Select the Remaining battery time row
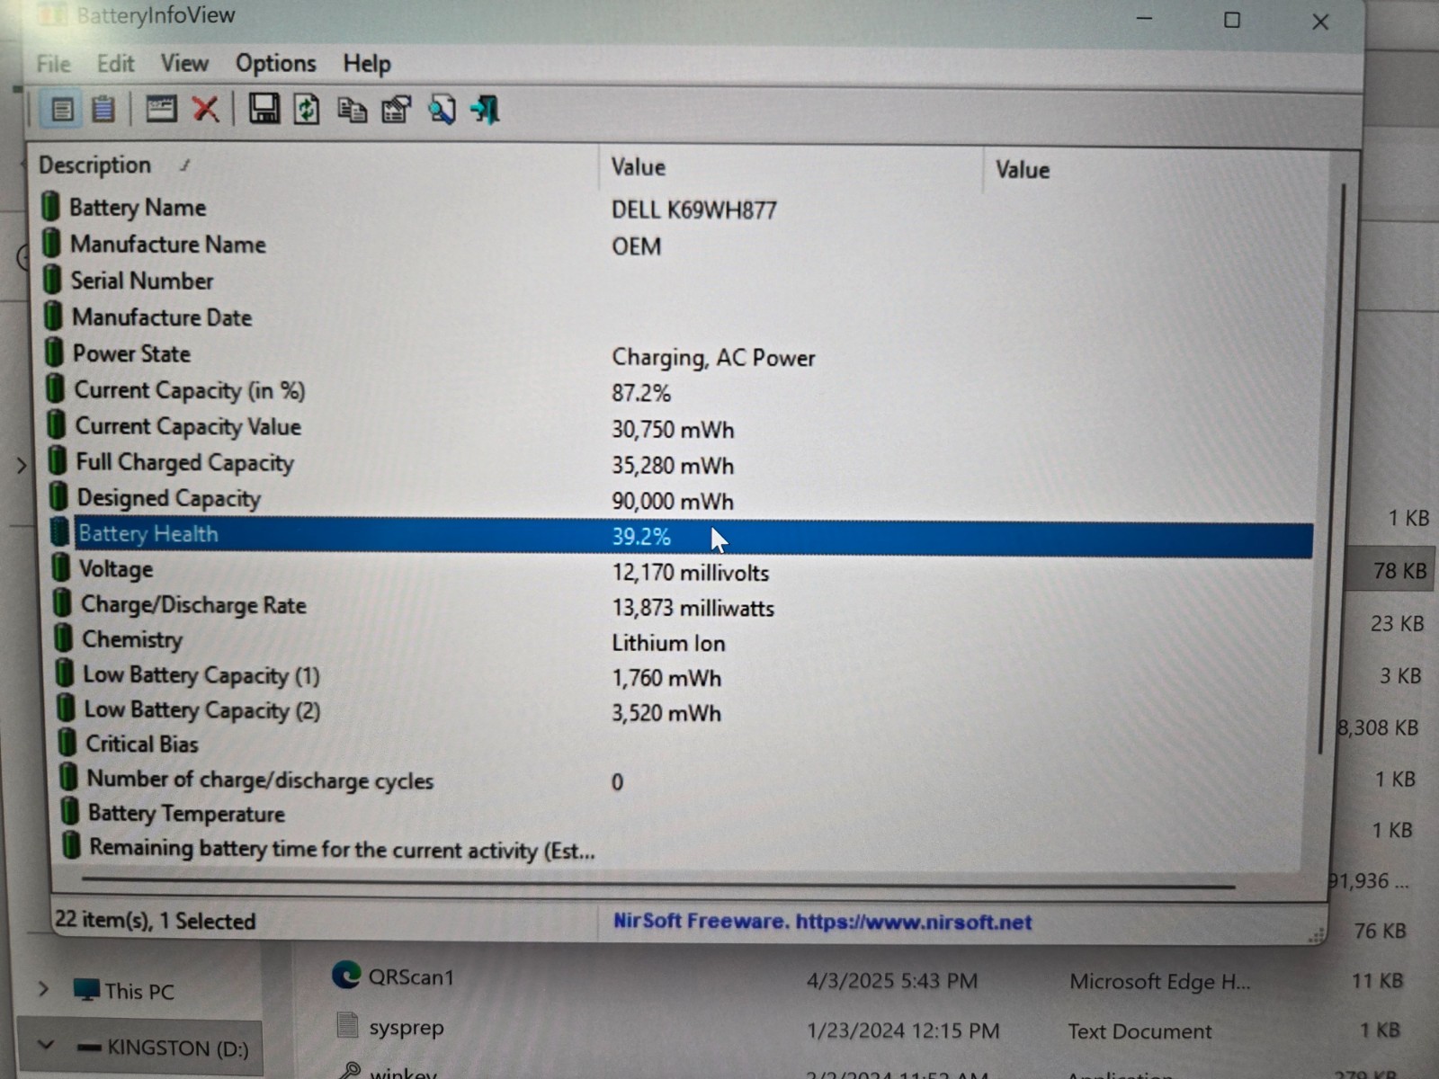The image size is (1439, 1079). [x=682, y=850]
